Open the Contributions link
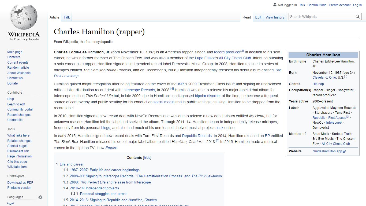The height and width of the screenshot is (206, 366). [317, 5]
